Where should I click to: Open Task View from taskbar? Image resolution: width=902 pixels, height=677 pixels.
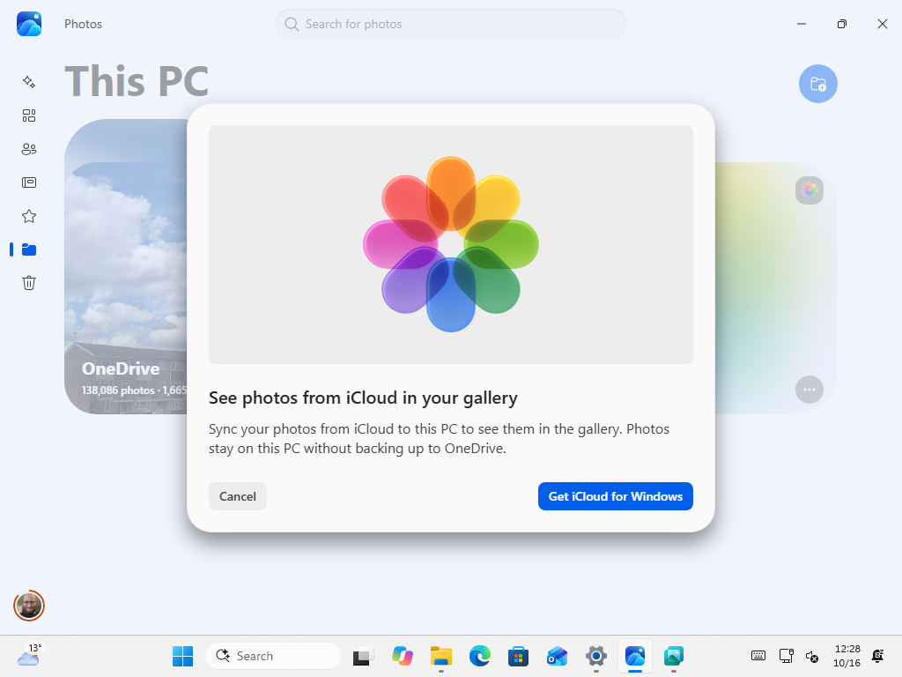pos(362,656)
